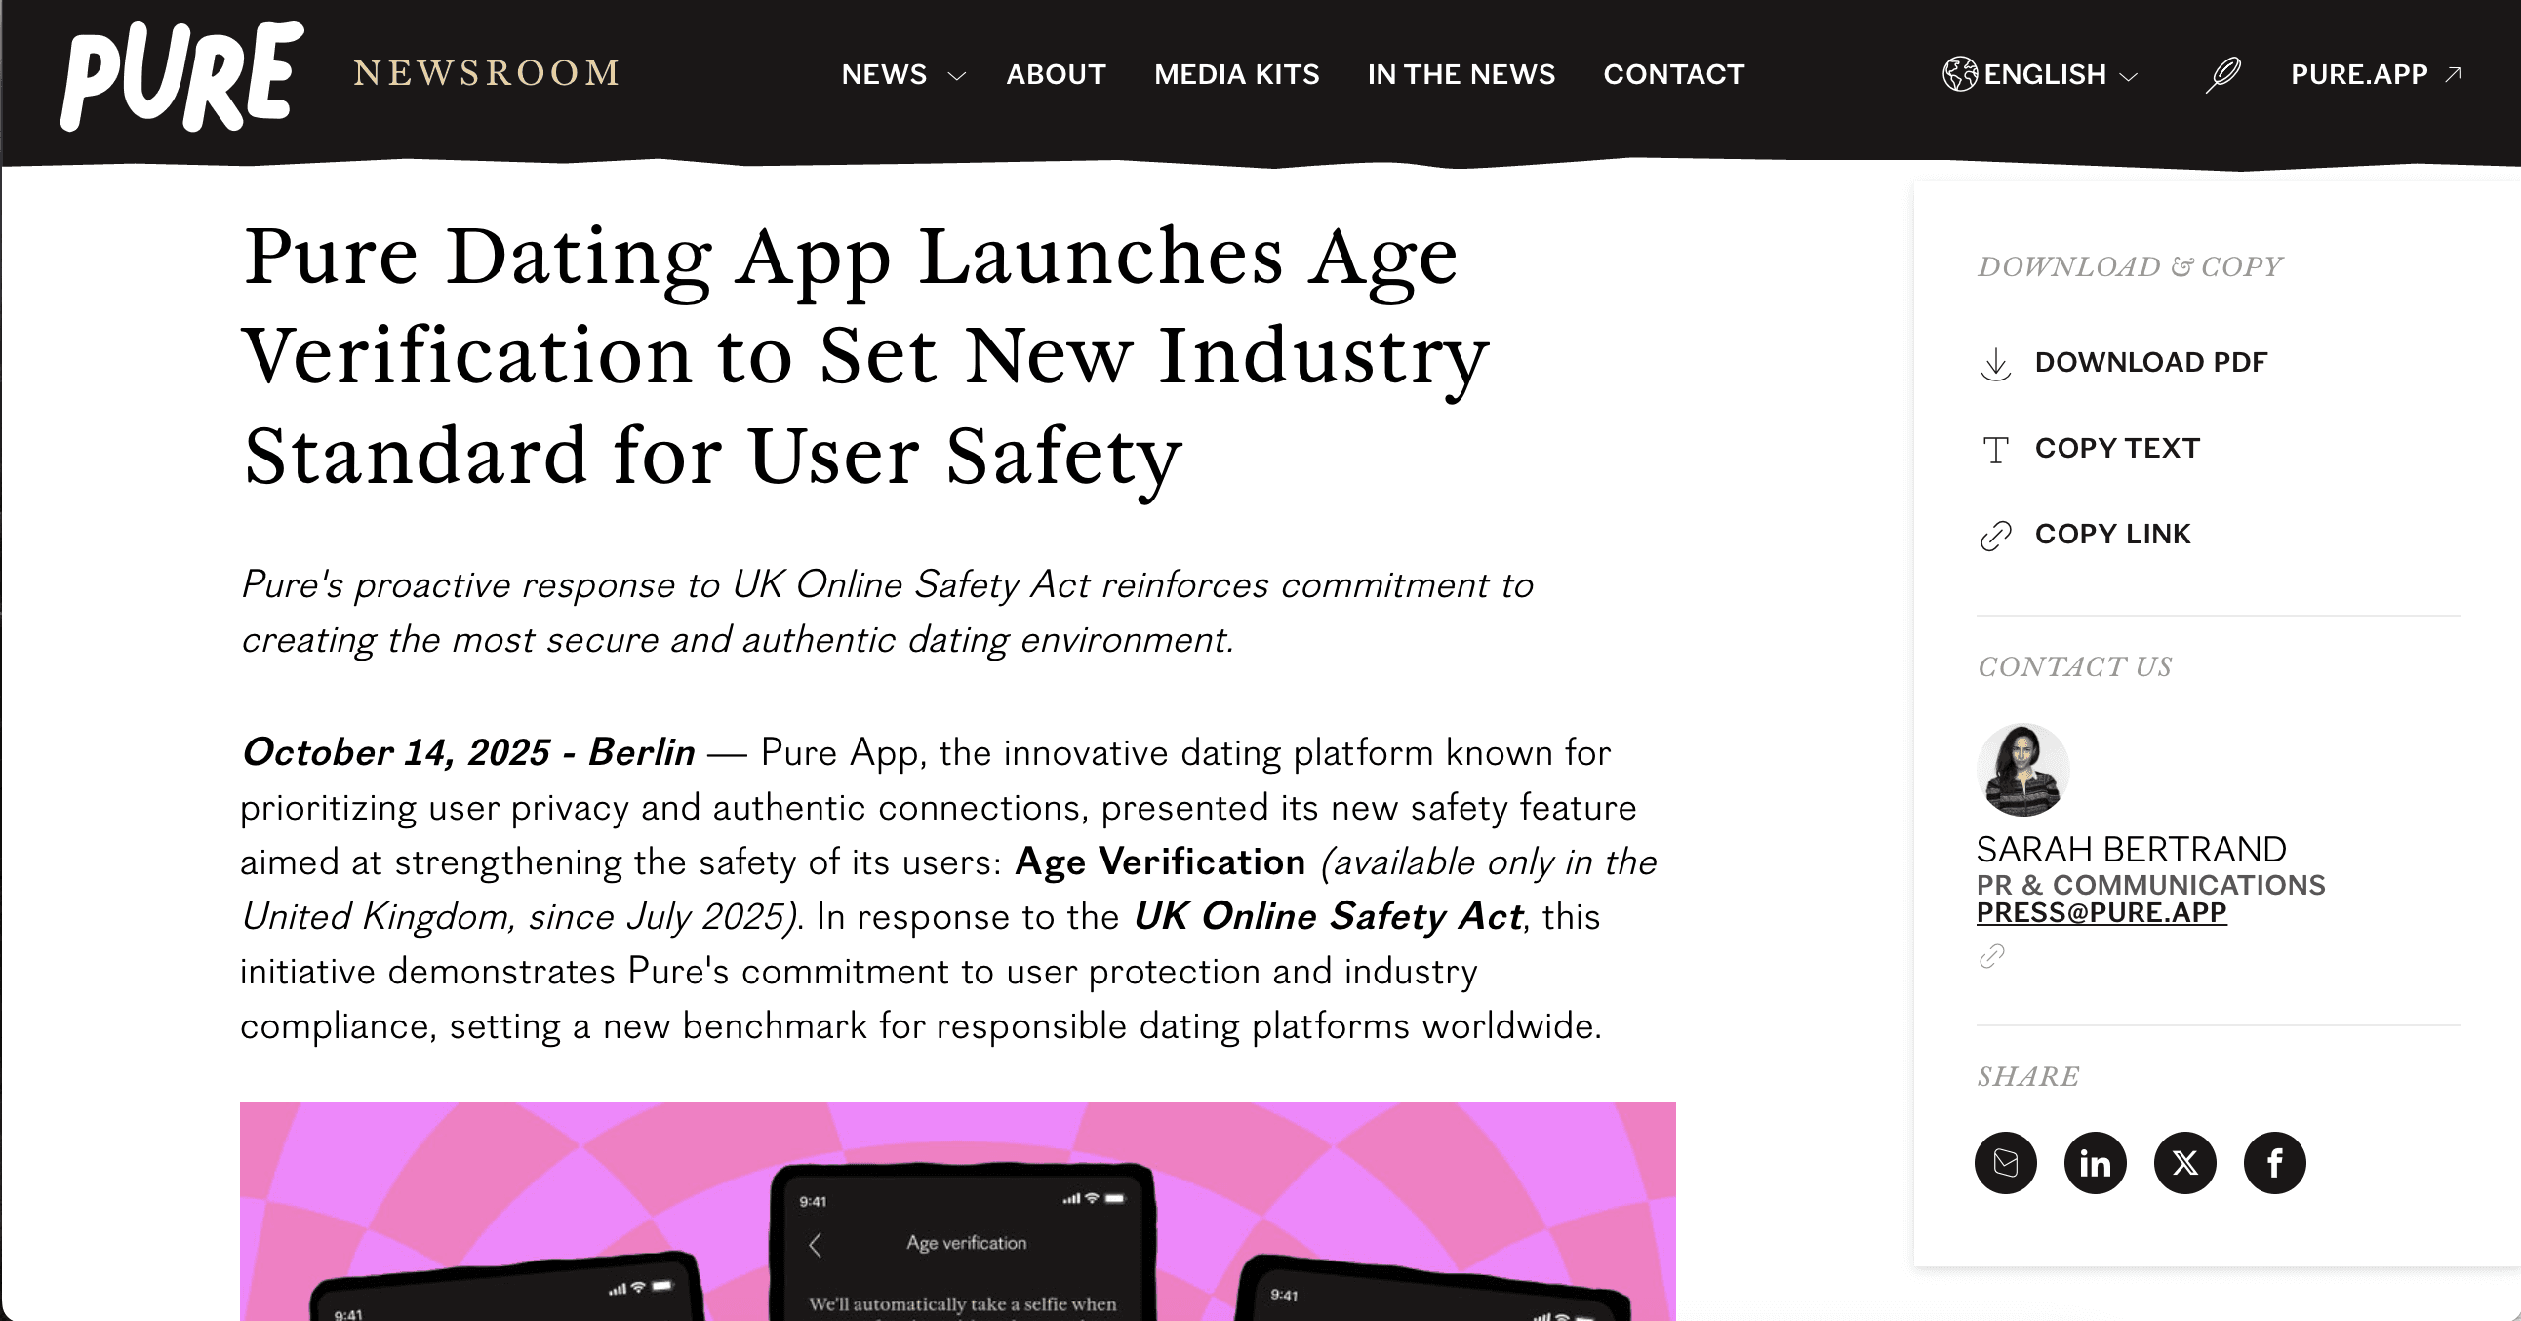Open the NEWSROOM home link
Viewport: 2521px width, 1321px height.
point(487,73)
